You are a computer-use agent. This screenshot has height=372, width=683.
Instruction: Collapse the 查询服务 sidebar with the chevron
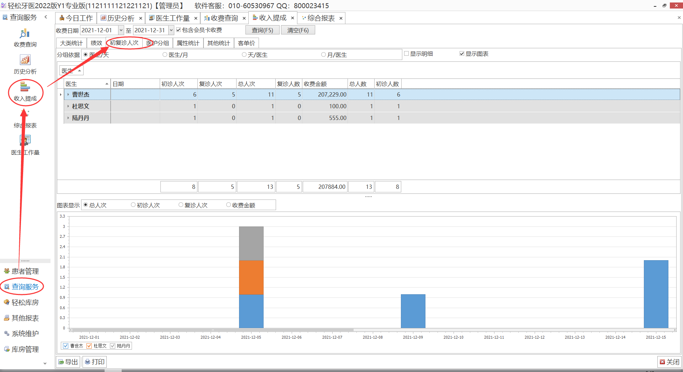coord(46,17)
